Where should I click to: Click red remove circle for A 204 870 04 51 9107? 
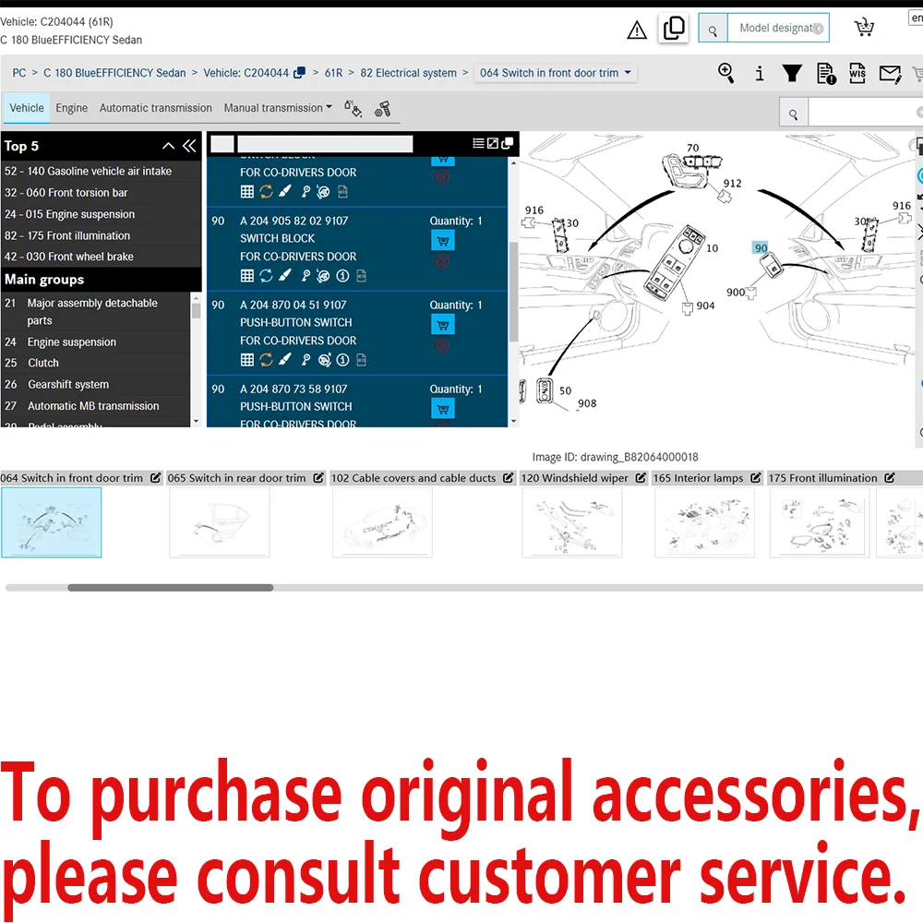point(442,345)
